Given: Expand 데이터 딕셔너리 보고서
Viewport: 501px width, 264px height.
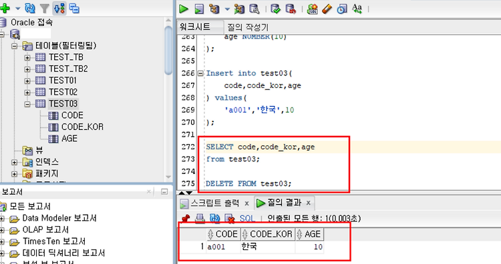Looking at the screenshot, I should 2,254.
